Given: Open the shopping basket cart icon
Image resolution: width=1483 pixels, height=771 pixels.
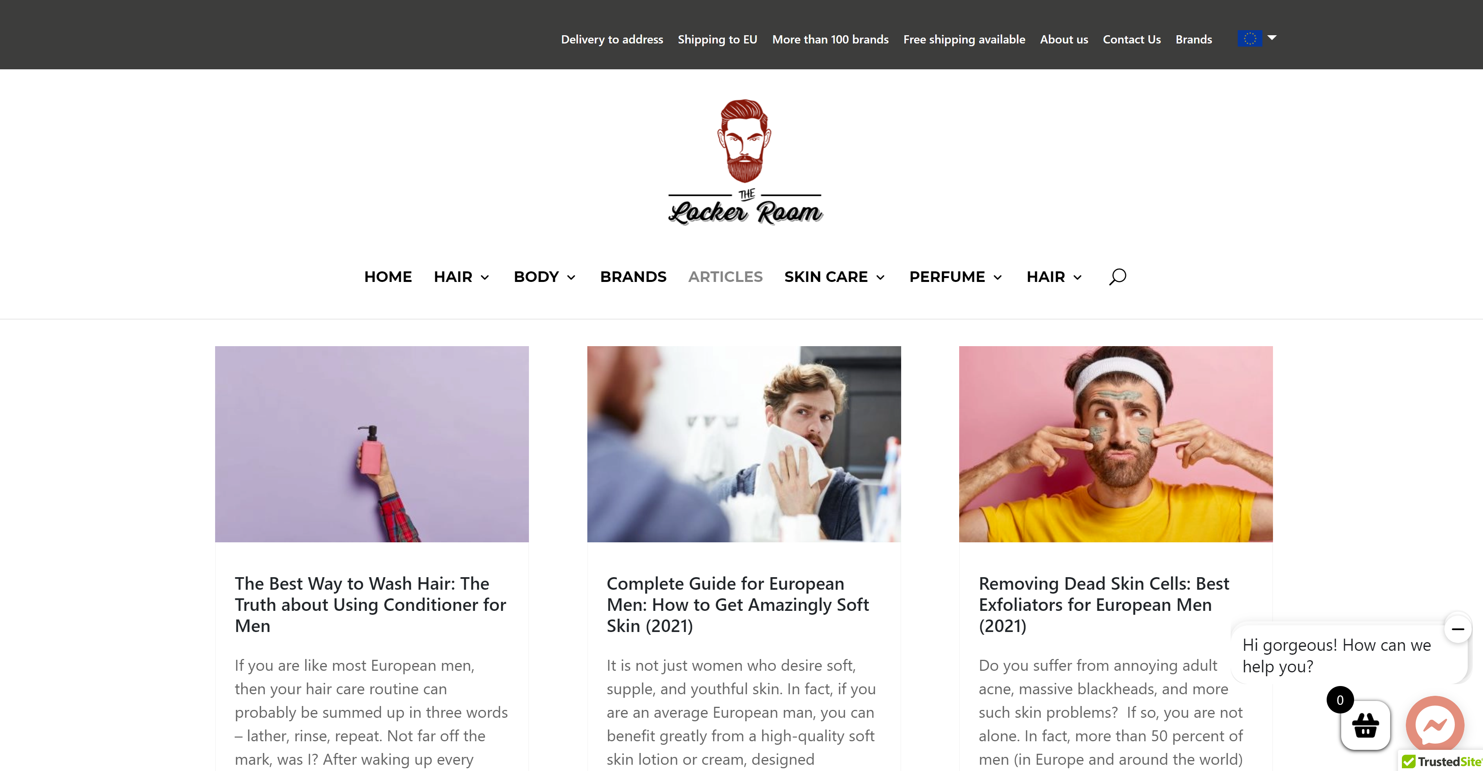Looking at the screenshot, I should (1365, 724).
